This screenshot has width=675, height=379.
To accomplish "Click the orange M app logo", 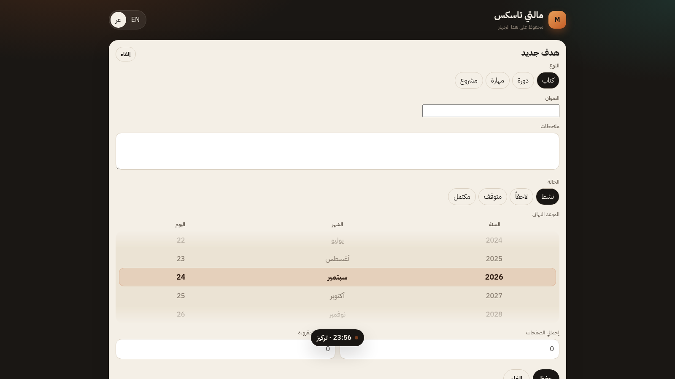I will click(x=557, y=20).
